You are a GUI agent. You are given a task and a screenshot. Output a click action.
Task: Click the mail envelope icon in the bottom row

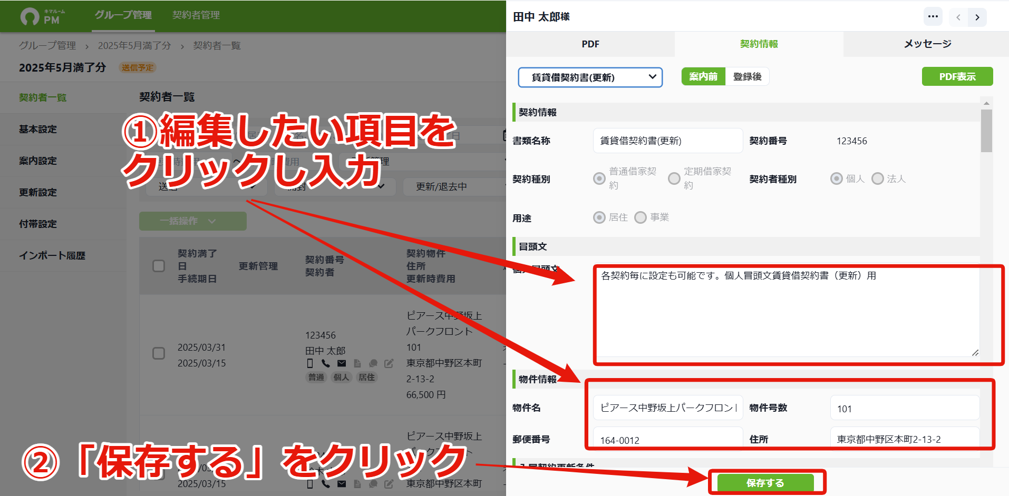[342, 484]
